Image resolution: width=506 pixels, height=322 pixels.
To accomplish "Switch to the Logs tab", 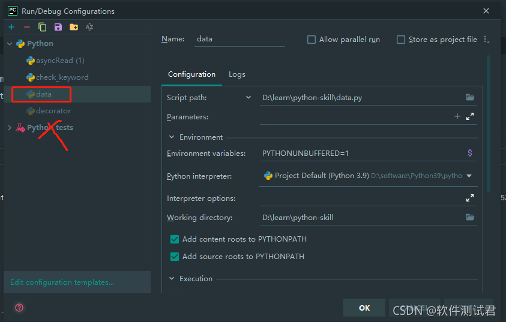I will [237, 74].
